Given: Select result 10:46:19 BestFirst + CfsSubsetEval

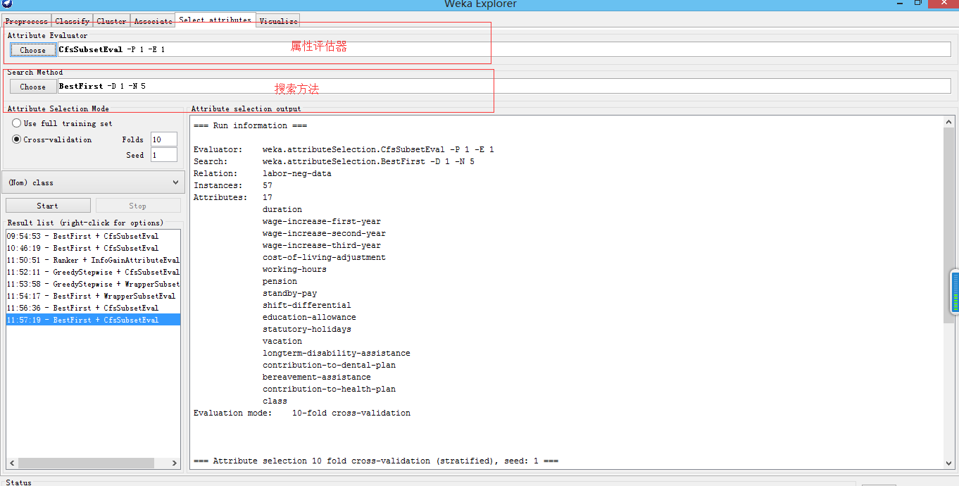Looking at the screenshot, I should 93,248.
